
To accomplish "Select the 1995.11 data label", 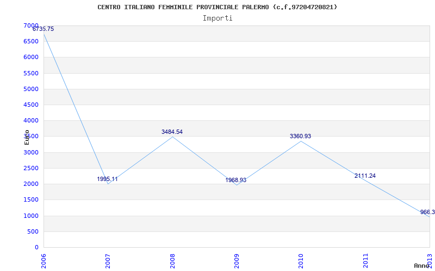I will pyautogui.click(x=107, y=179).
